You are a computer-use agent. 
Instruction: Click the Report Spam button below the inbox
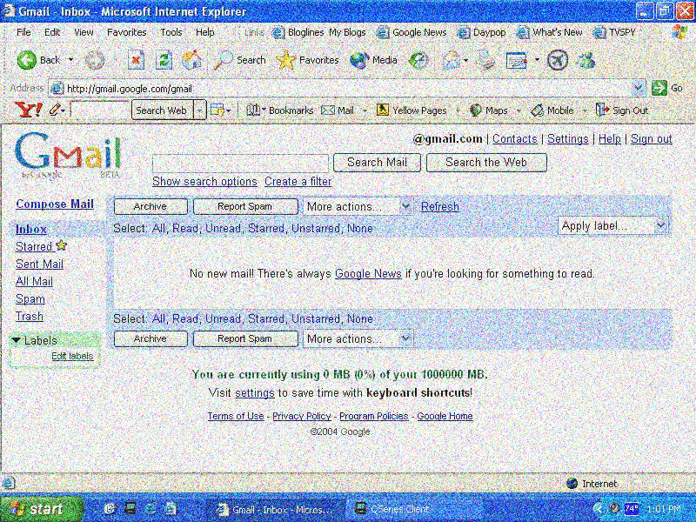tap(245, 338)
